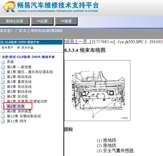Screen dimensions: 163x156
Task: Click the 图标 legend heading
Action: coord(69,129)
